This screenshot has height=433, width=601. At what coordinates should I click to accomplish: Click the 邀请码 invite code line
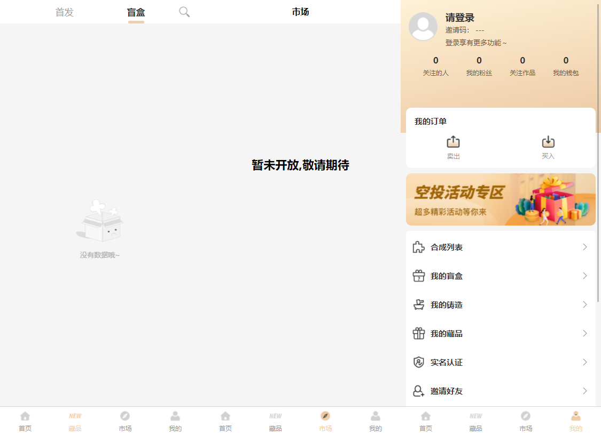465,30
